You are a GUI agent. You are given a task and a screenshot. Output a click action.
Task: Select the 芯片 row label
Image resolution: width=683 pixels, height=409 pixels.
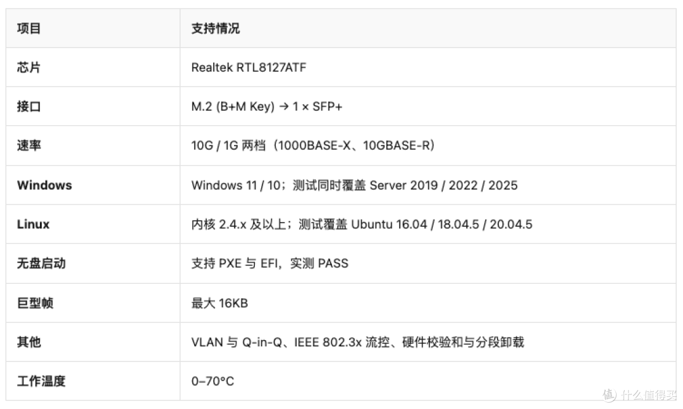(x=93, y=68)
